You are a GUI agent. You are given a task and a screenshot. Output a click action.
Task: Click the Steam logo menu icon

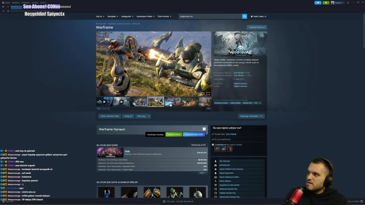click(3, 3)
